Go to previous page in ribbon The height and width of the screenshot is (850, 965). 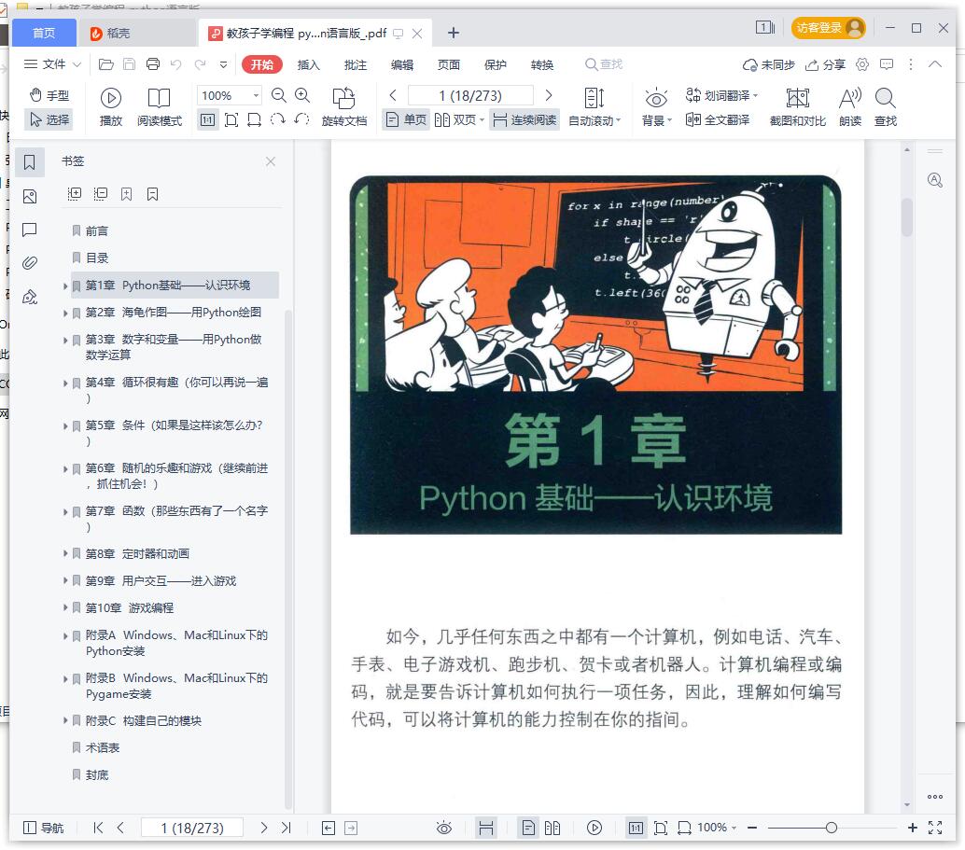(x=393, y=95)
